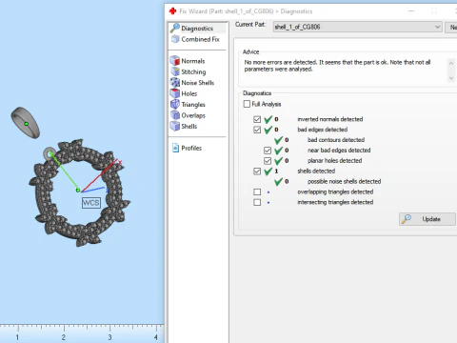Click the WCS label in viewport
Viewport: 457px width, 343px height.
[91, 203]
